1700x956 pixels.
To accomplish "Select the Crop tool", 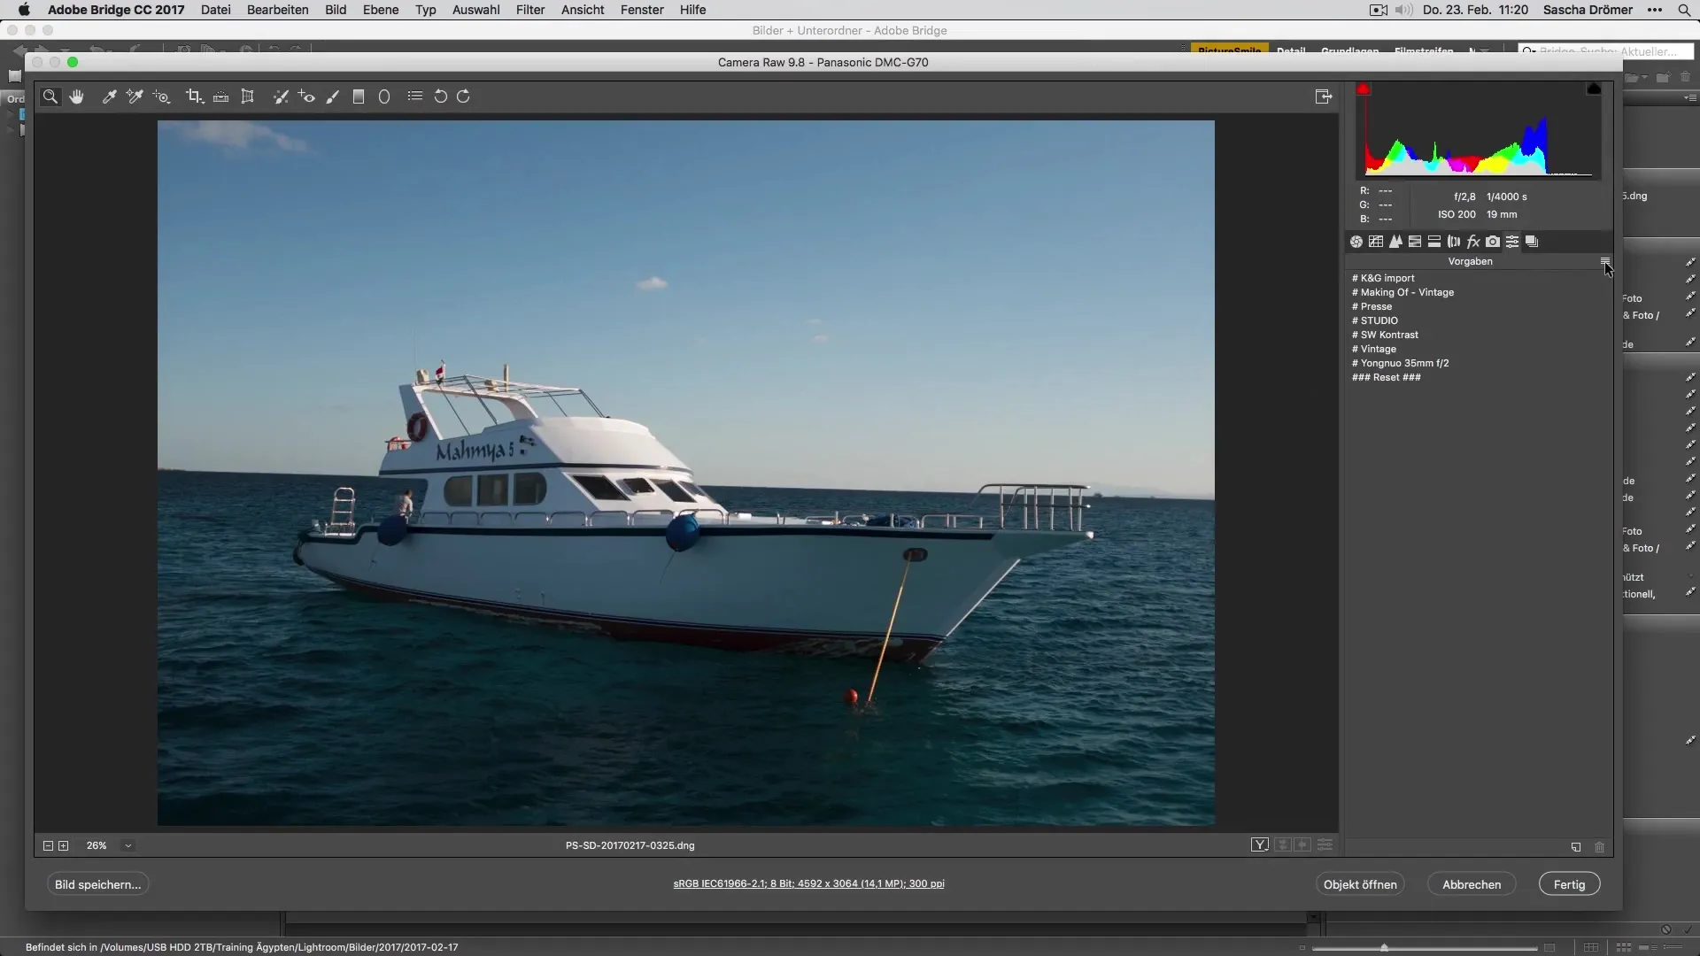I will tap(193, 96).
